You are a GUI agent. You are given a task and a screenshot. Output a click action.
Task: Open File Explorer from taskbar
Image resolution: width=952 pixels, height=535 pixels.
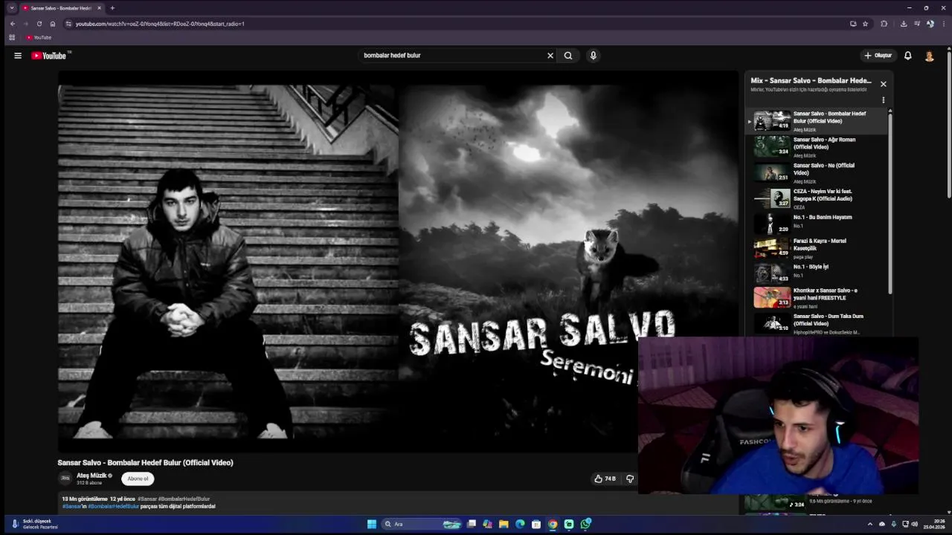click(x=504, y=524)
